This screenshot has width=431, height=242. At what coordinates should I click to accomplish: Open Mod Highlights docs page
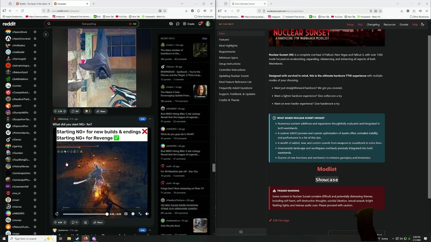click(x=228, y=46)
